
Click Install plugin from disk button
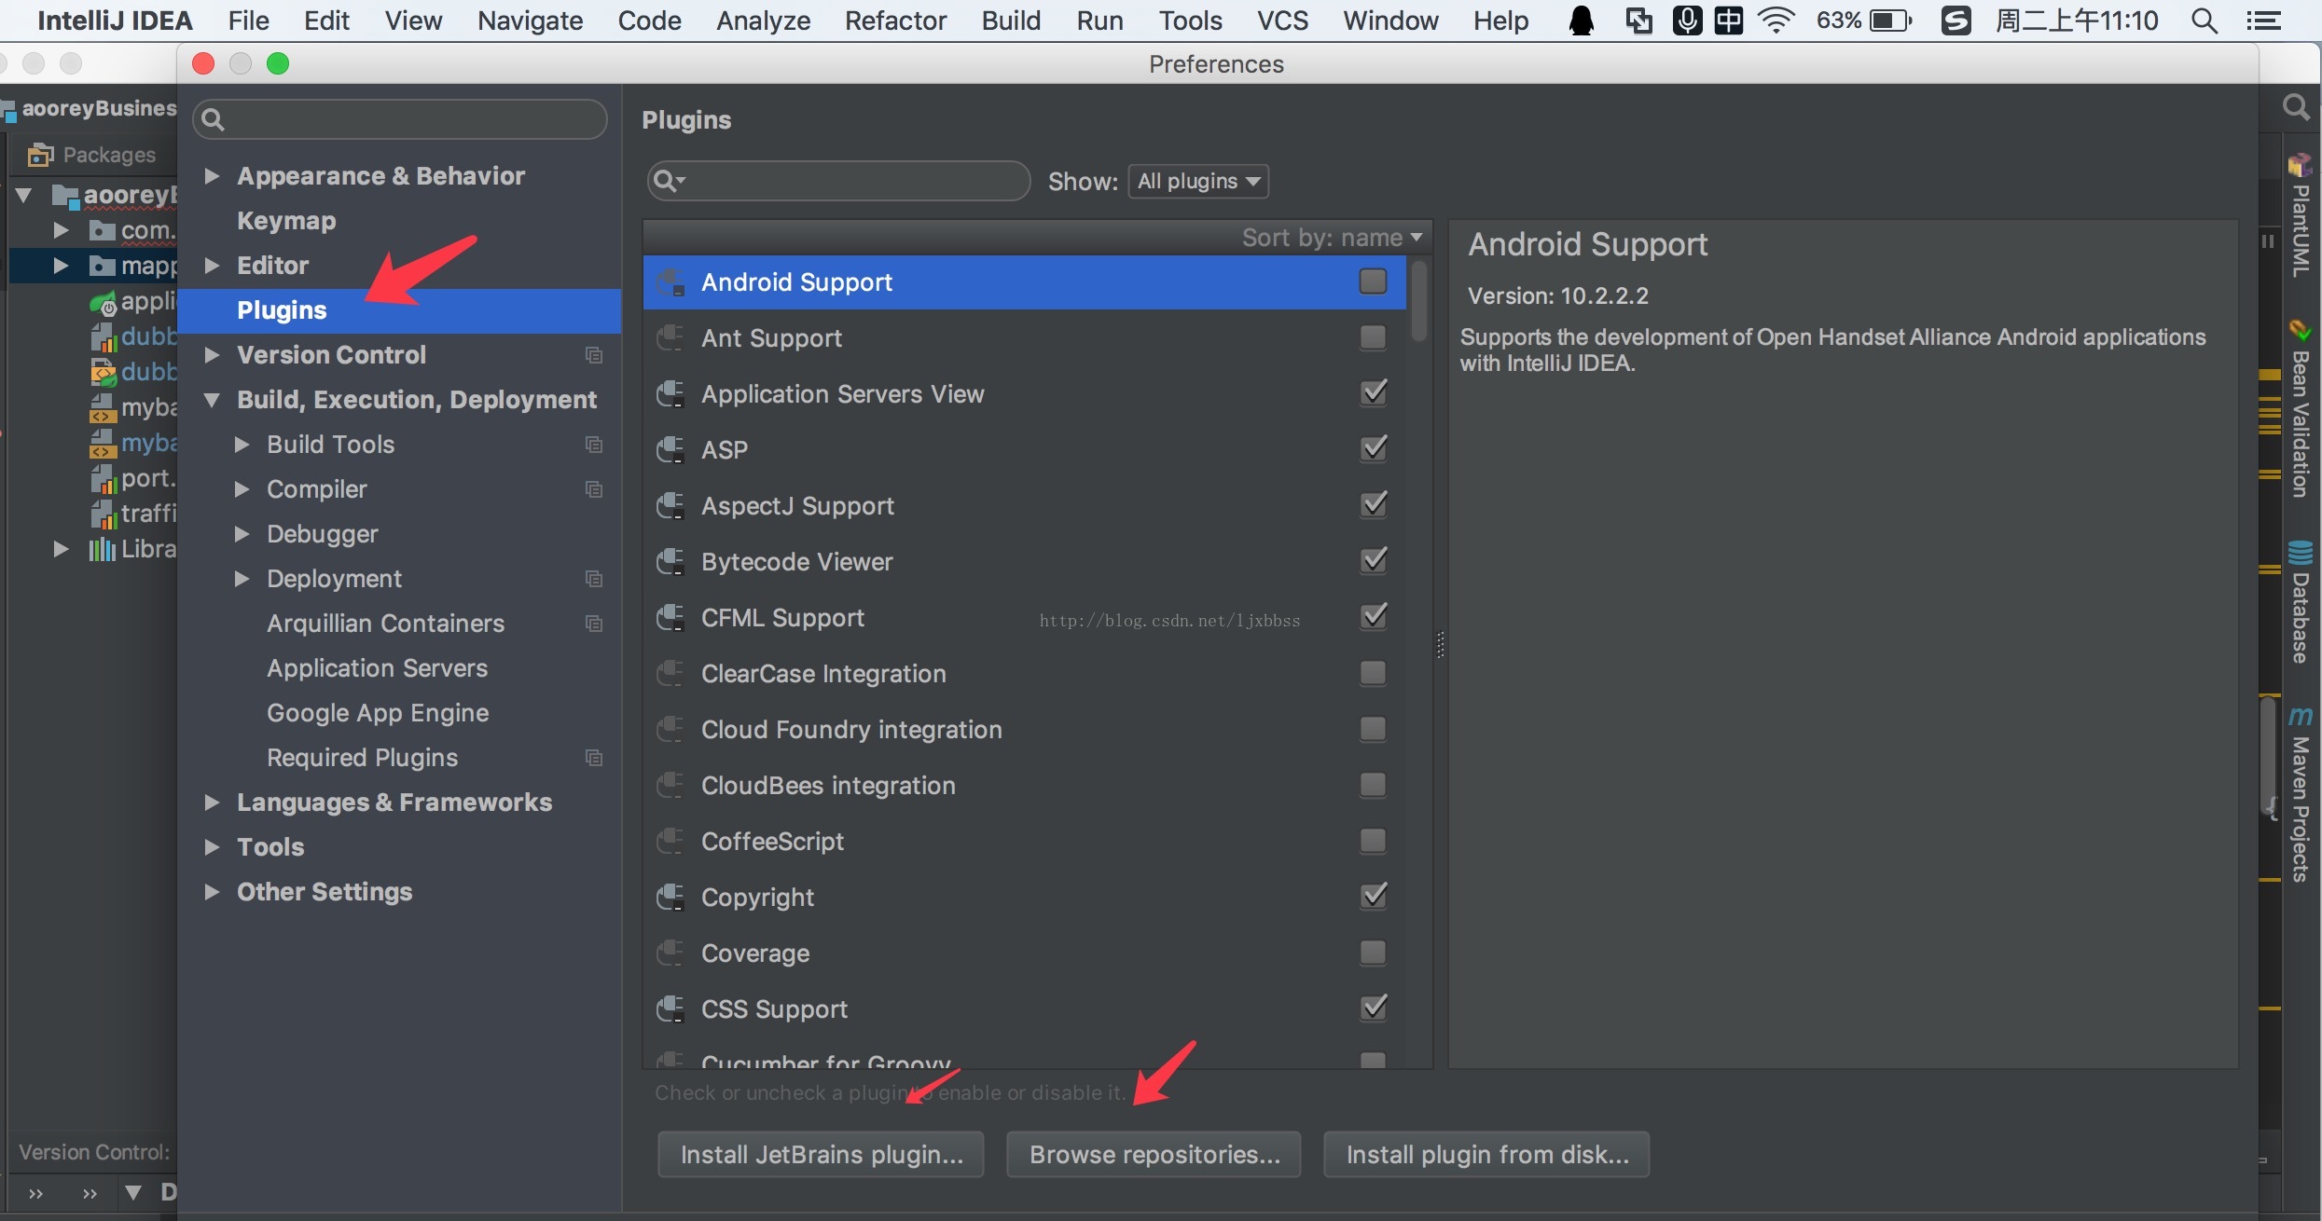(1486, 1155)
